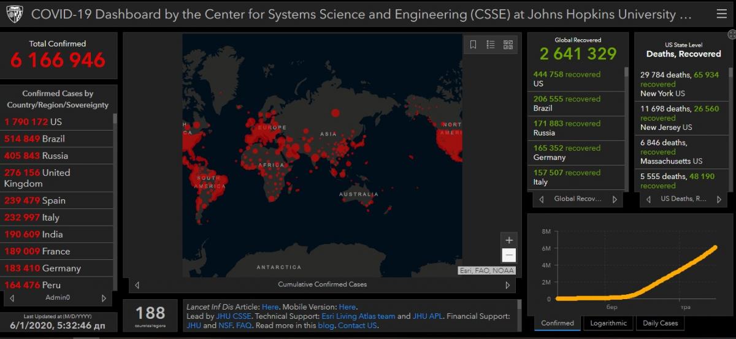Open the NSF link

point(226,326)
